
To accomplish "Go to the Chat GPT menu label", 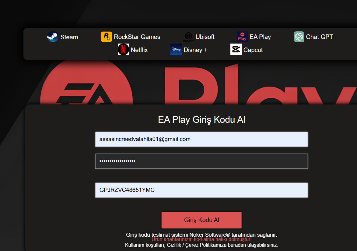I will pyautogui.click(x=320, y=37).
